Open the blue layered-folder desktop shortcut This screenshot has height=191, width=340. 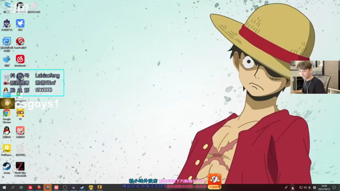[x=7, y=59]
